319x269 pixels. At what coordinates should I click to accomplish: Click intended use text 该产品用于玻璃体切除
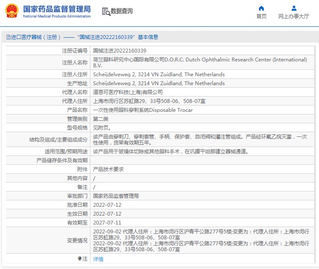pos(171,152)
